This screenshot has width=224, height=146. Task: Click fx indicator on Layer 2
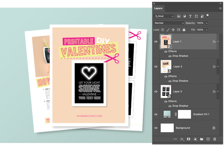pos(214,66)
